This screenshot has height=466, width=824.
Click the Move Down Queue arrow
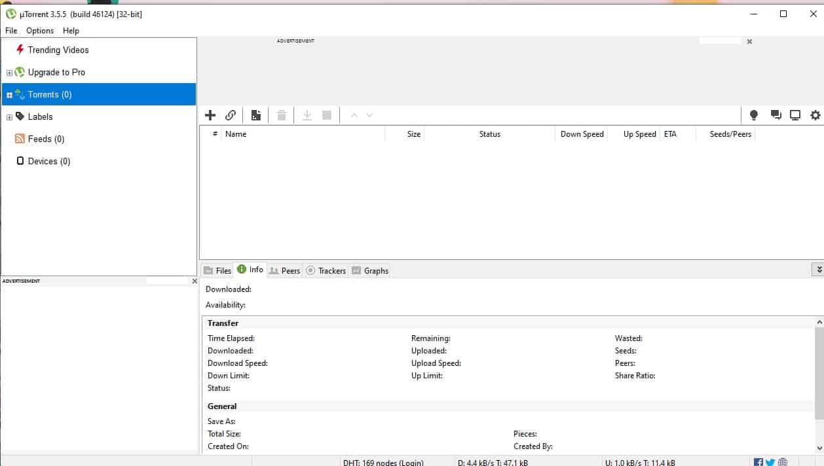point(369,115)
